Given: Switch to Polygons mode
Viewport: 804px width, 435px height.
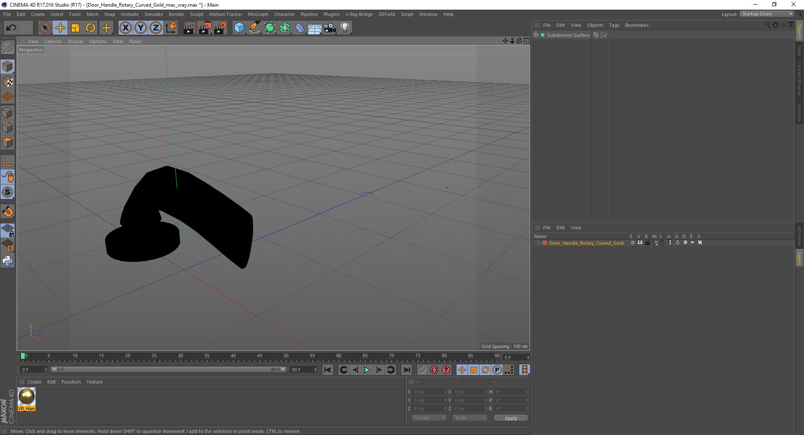Looking at the screenshot, I should point(8,143).
